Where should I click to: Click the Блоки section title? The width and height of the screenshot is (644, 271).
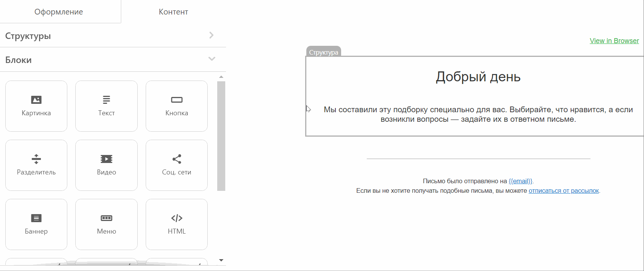18,60
